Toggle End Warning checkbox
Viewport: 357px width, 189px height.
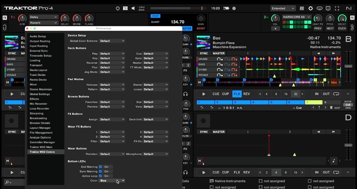[x=100, y=167]
